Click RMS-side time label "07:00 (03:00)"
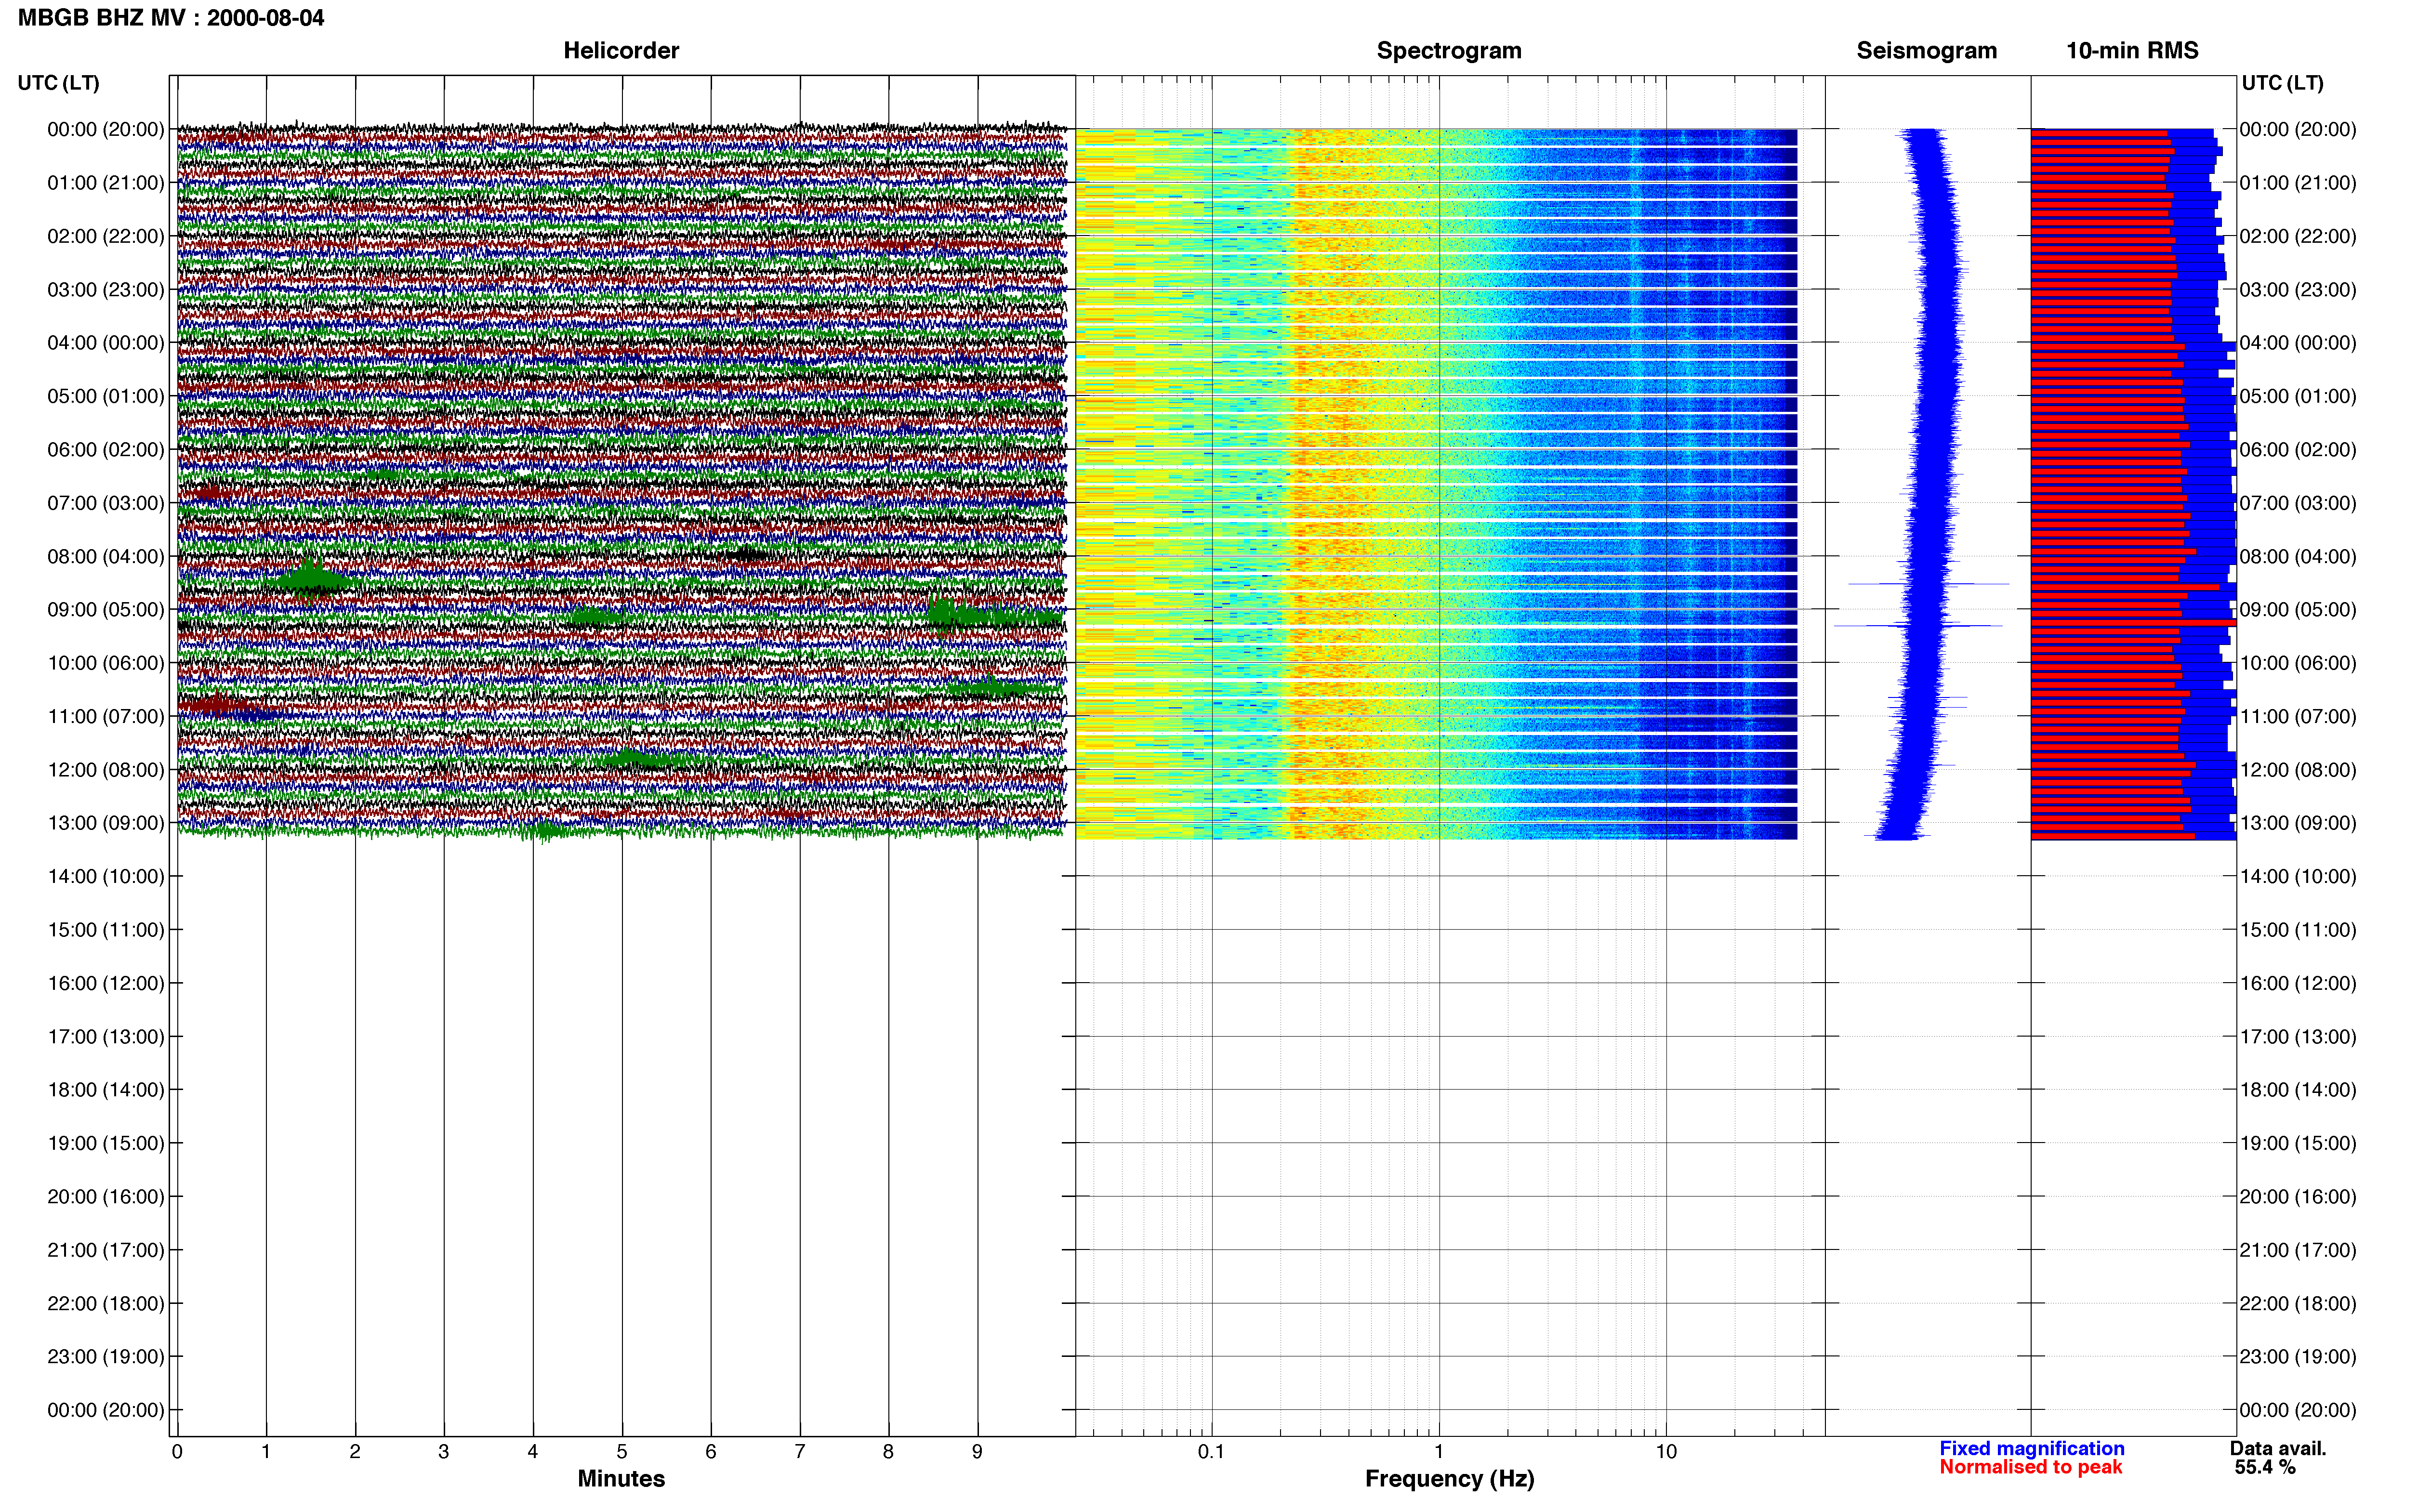The width and height of the screenshot is (2418, 1512). [2298, 503]
